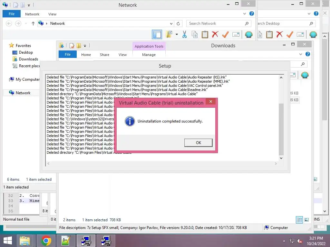Open File Explorer from the taskbar

point(25,241)
